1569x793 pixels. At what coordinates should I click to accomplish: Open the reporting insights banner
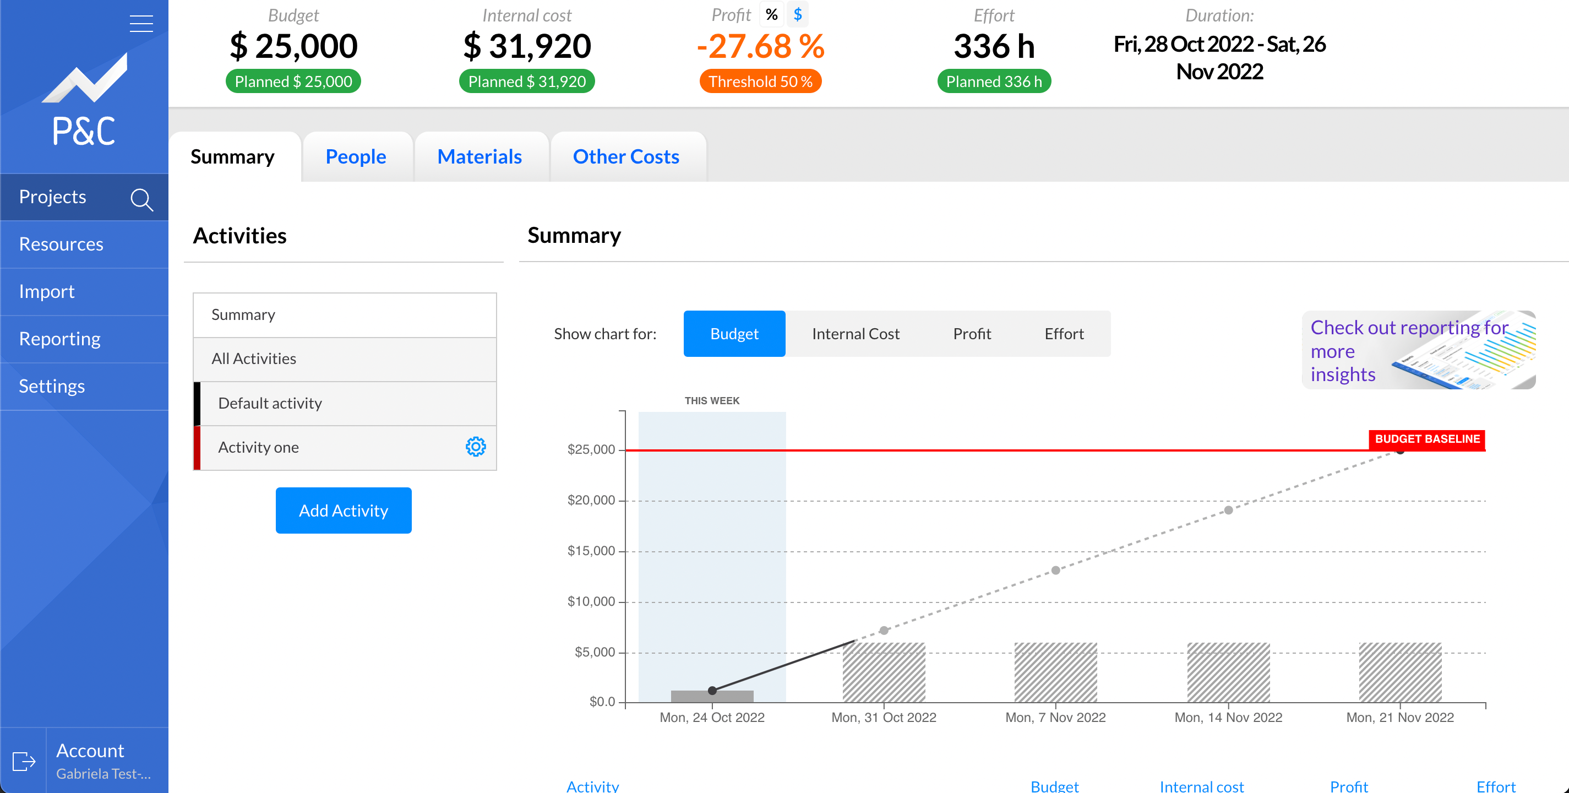[x=1418, y=350]
